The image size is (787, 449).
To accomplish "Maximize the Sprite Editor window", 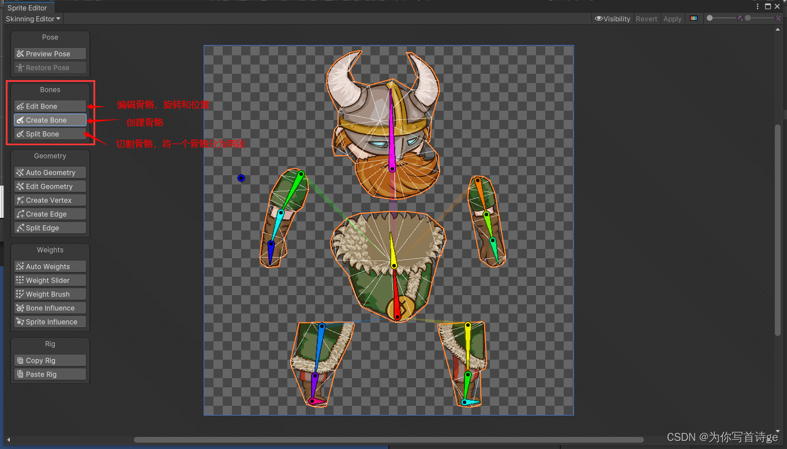I will 768,6.
